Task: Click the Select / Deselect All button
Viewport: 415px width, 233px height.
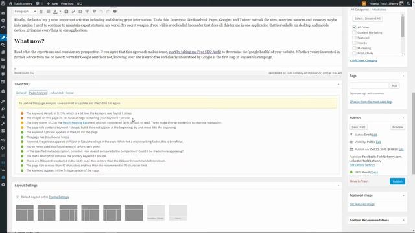Action: click(x=368, y=19)
